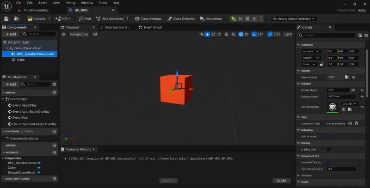The height and width of the screenshot is (188, 370).
Task: Switch to the Construction Script tab
Action: click(115, 27)
